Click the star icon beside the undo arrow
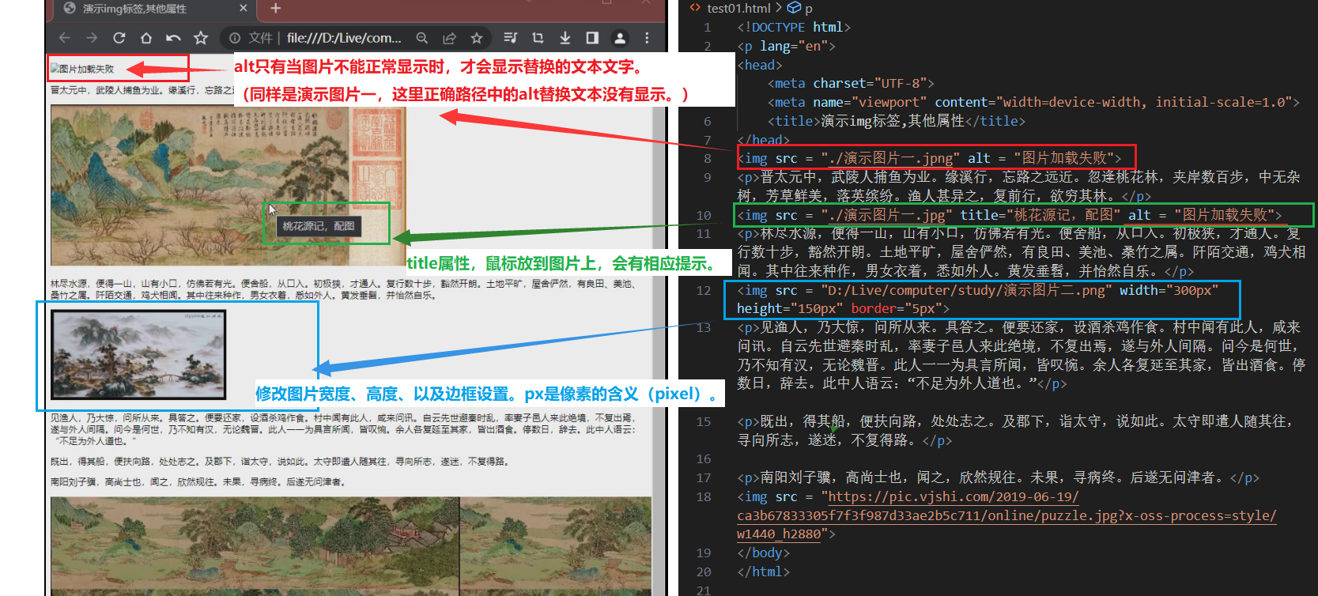This screenshot has width=1318, height=596. pos(201,38)
